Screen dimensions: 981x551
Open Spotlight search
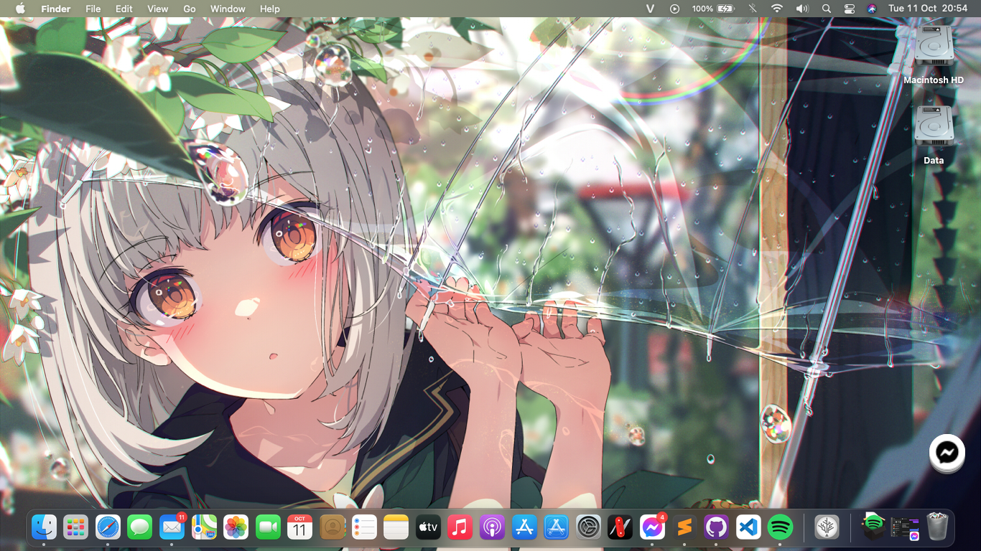click(x=827, y=9)
